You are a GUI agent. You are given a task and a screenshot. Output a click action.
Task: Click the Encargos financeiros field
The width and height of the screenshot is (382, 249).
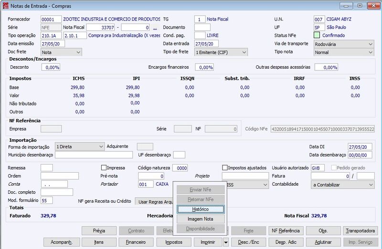[x=204, y=67]
